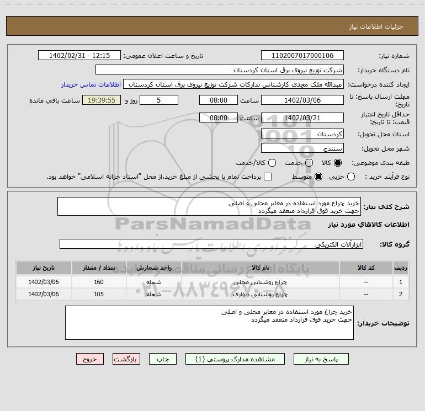The height and width of the screenshot is (411, 425).
Task: Click the تعداد / مقدار column header
Action: point(99,268)
